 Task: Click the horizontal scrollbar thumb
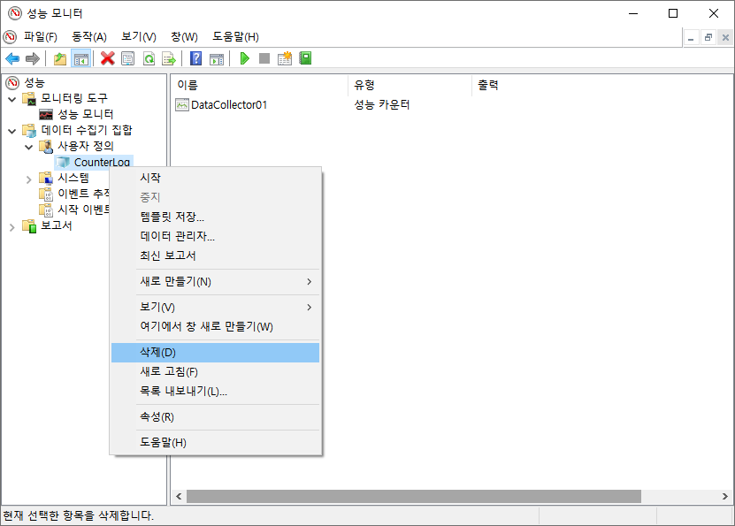coord(413,496)
